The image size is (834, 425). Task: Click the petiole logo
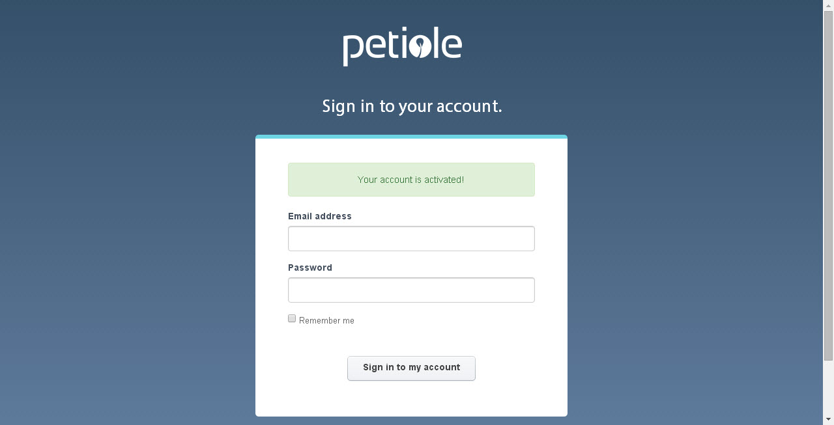402,46
